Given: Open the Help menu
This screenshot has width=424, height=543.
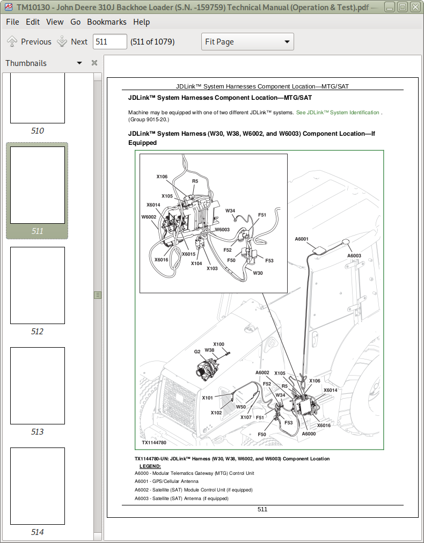Looking at the screenshot, I should pyautogui.click(x=141, y=22).
